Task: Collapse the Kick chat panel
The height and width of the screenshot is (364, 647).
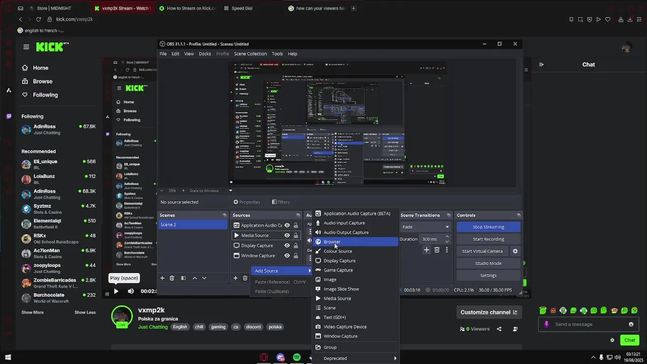Action: [541, 65]
